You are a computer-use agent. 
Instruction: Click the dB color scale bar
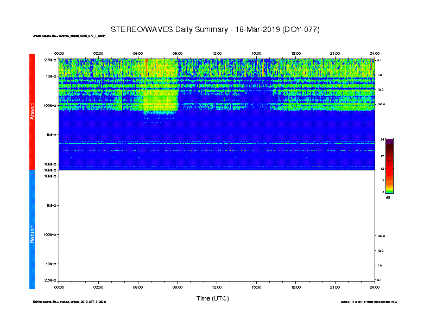pos(390,166)
